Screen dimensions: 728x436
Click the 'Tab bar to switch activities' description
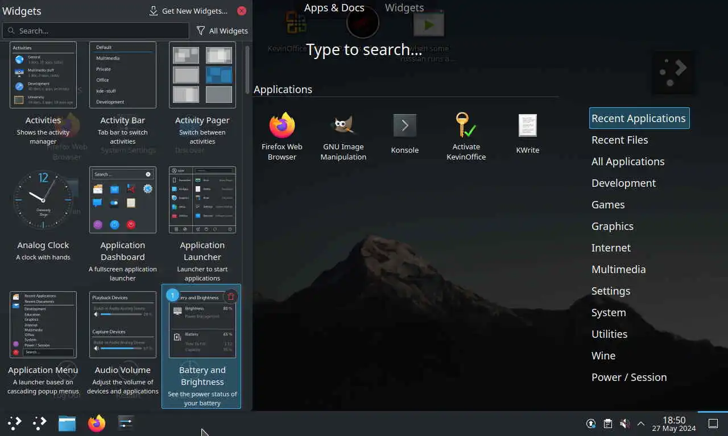[123, 137]
